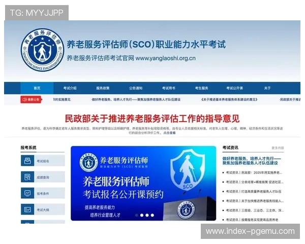Open red headline 民政部关于推进养老服务评估工作的指导意见
The width and height of the screenshot is (305, 244).
click(152, 118)
